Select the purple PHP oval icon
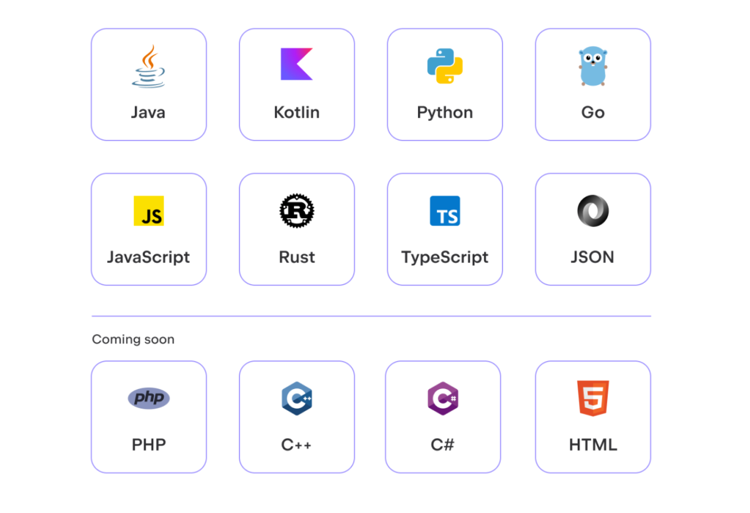750x513 pixels. coord(148,398)
